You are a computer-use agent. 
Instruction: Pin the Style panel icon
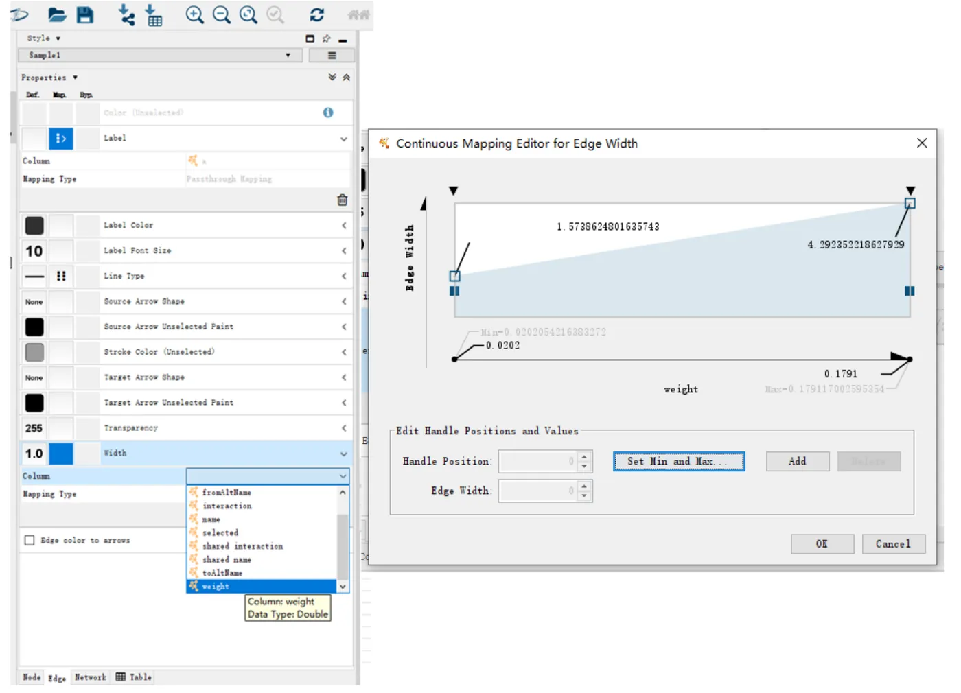click(x=326, y=38)
